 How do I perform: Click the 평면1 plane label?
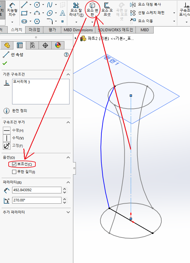(112, 60)
